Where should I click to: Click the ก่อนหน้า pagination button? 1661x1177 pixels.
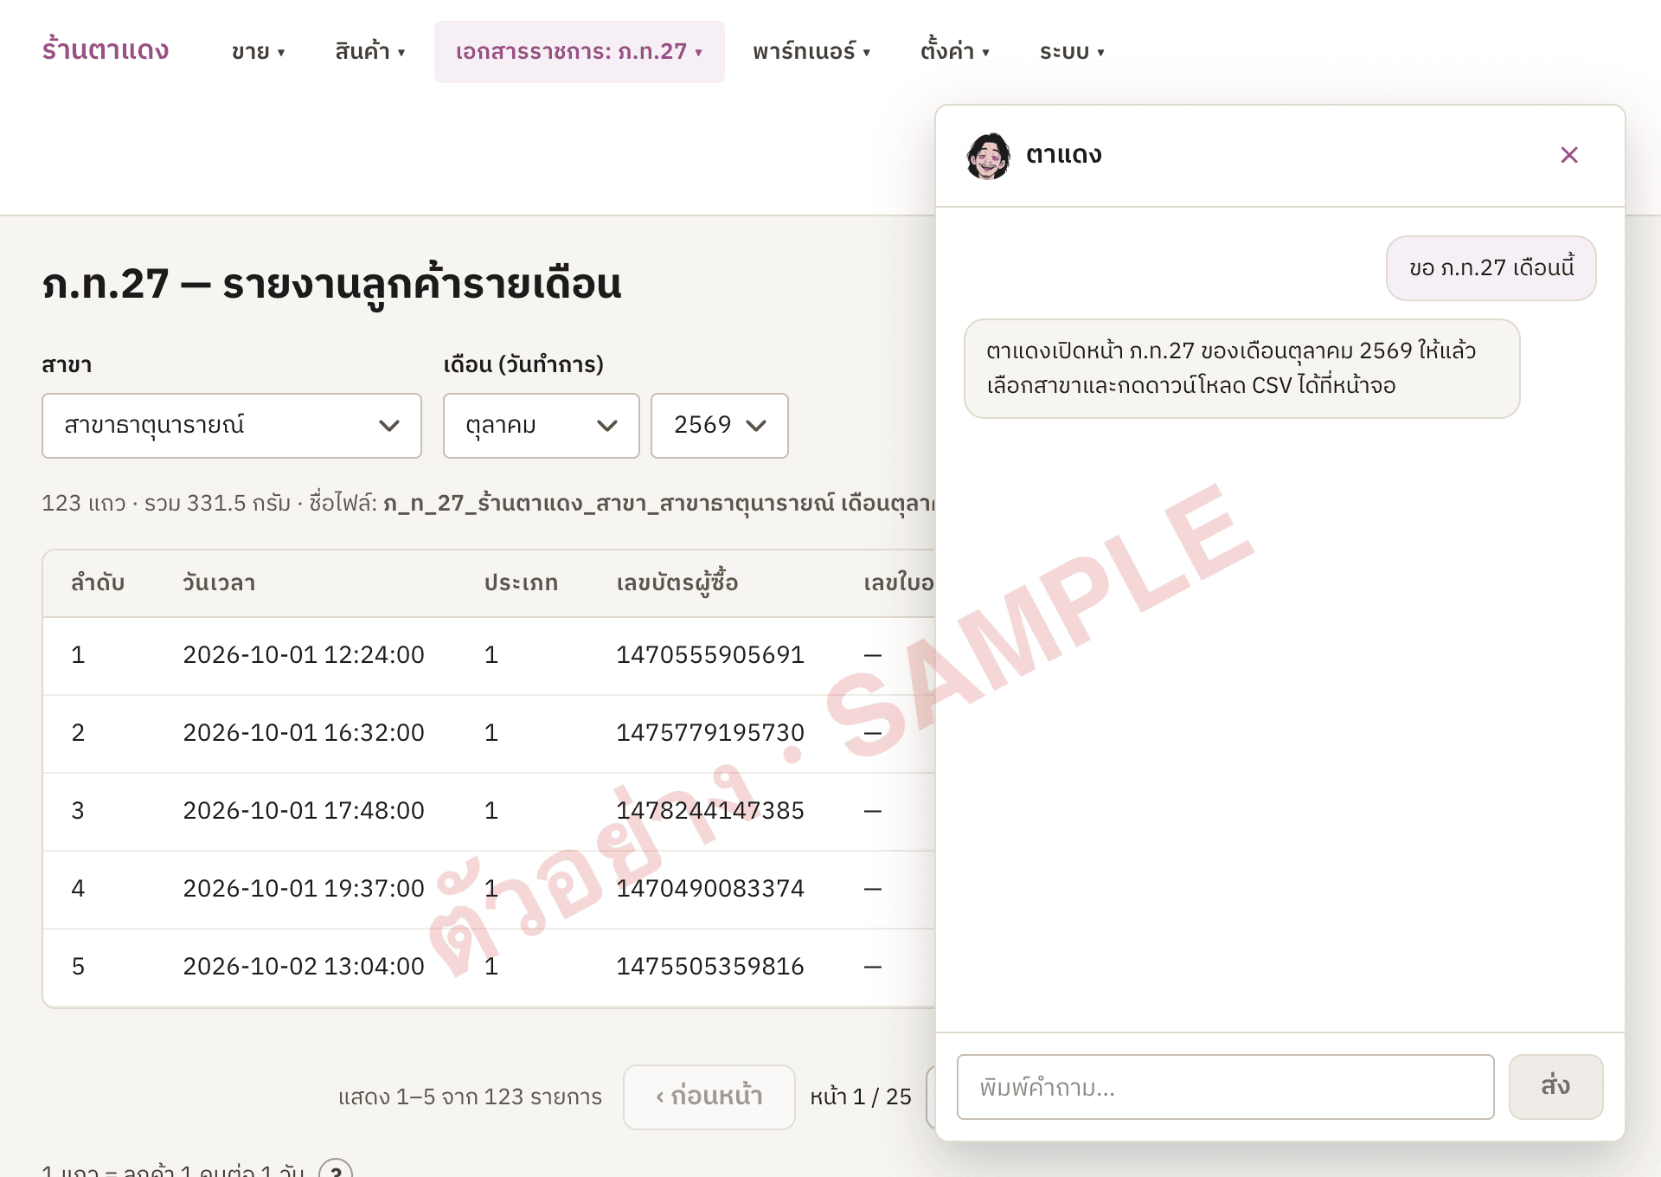(x=709, y=1097)
